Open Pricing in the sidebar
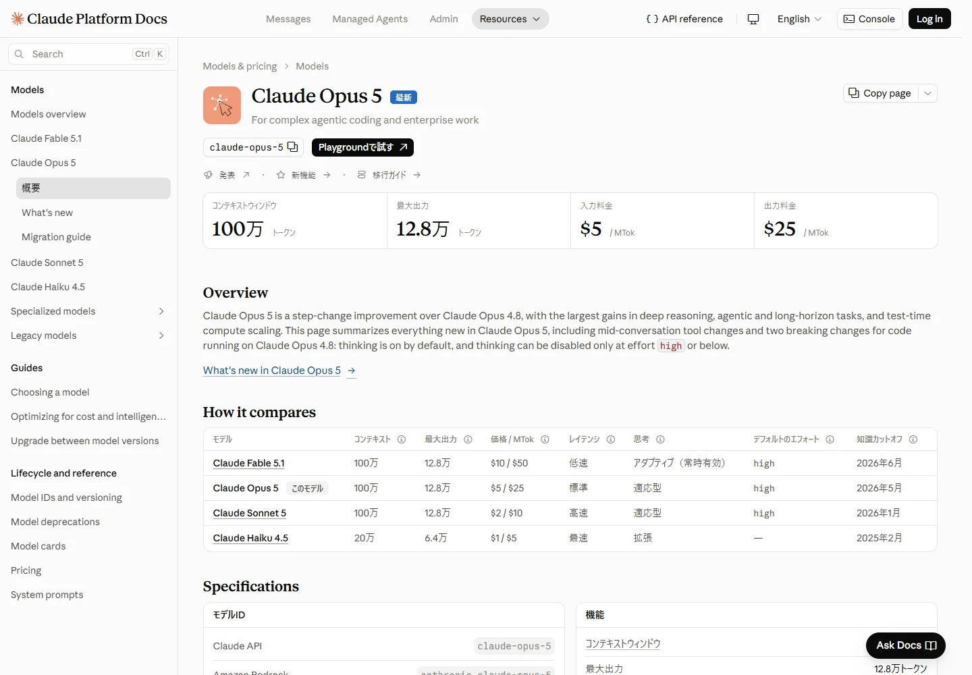The width and height of the screenshot is (972, 675). (26, 570)
